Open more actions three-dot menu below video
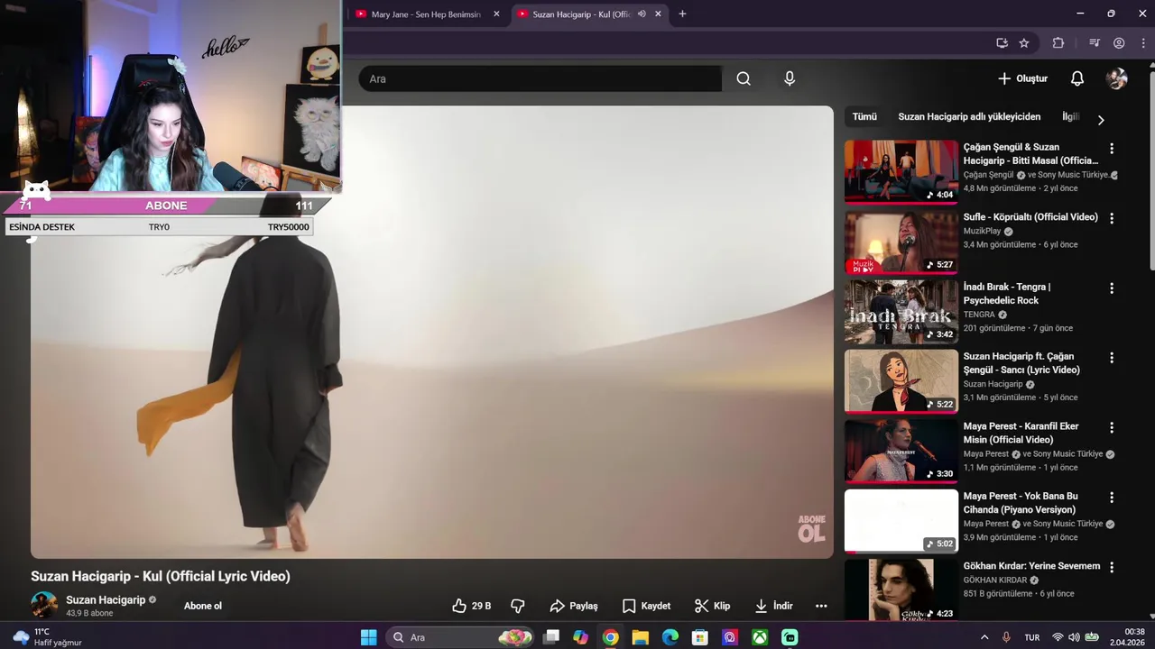This screenshot has width=1155, height=649. 821,606
